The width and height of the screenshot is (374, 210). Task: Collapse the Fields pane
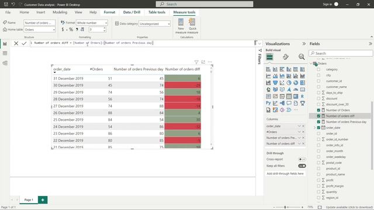click(370, 44)
